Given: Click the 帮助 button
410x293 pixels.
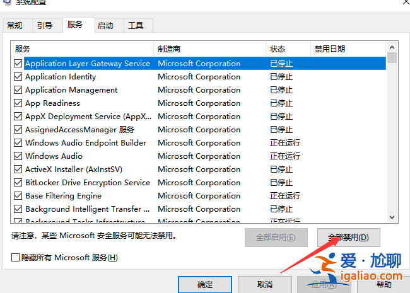Looking at the screenshot, I should coord(384,284).
